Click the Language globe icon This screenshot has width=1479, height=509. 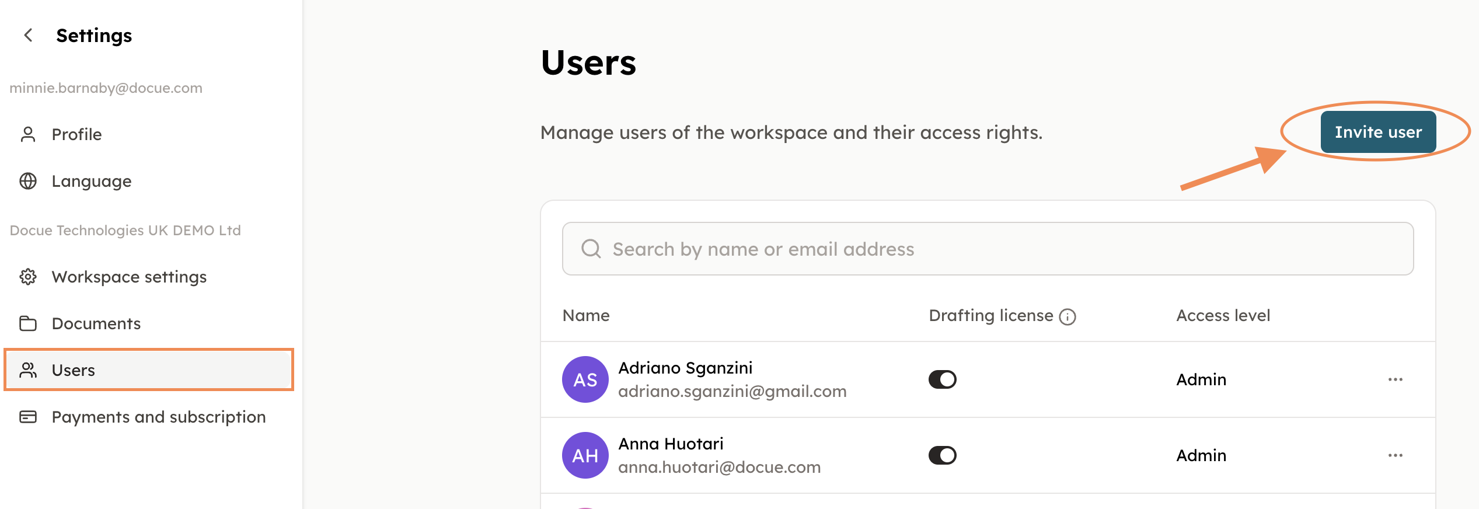coord(28,181)
